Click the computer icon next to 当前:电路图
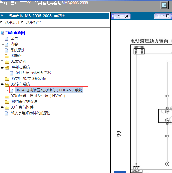The height and width of the screenshot is (173, 172). pyautogui.click(x=2, y=33)
